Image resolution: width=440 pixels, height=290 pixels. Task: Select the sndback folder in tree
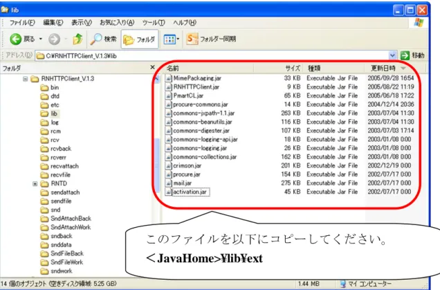tap(57, 236)
